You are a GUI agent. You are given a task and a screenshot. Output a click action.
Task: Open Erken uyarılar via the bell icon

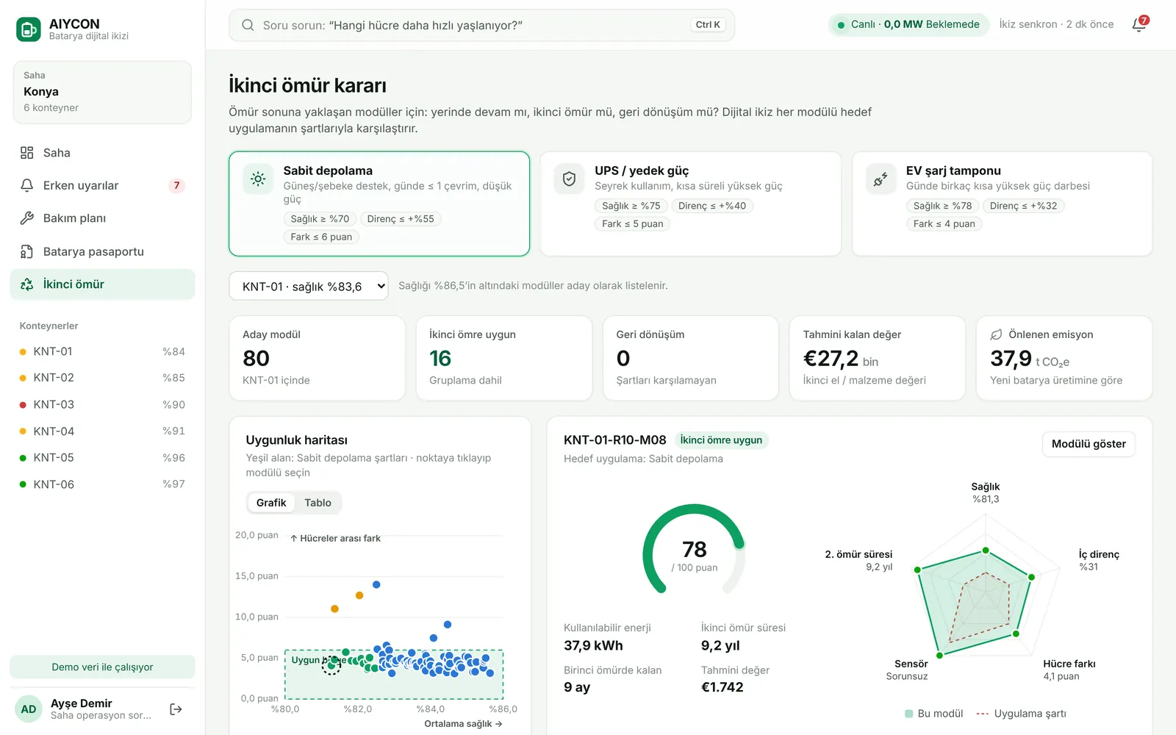(x=27, y=185)
